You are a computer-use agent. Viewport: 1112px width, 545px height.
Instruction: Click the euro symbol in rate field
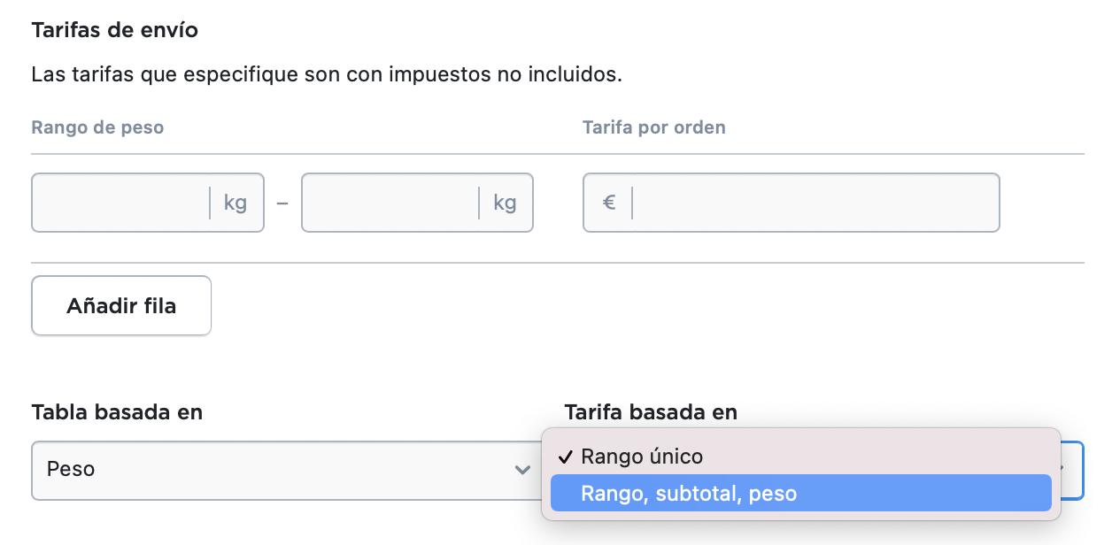click(x=609, y=203)
